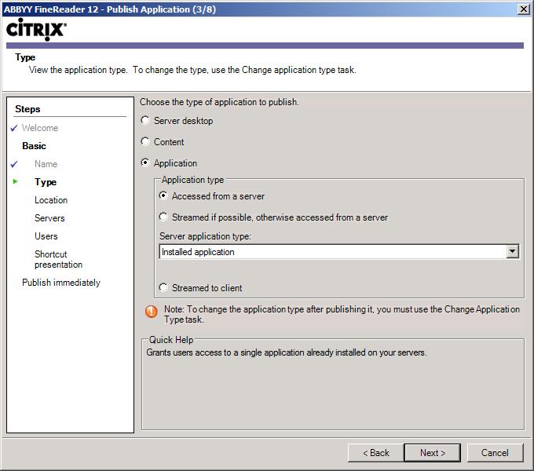Select the Shortcut presentation step

[x=59, y=259]
